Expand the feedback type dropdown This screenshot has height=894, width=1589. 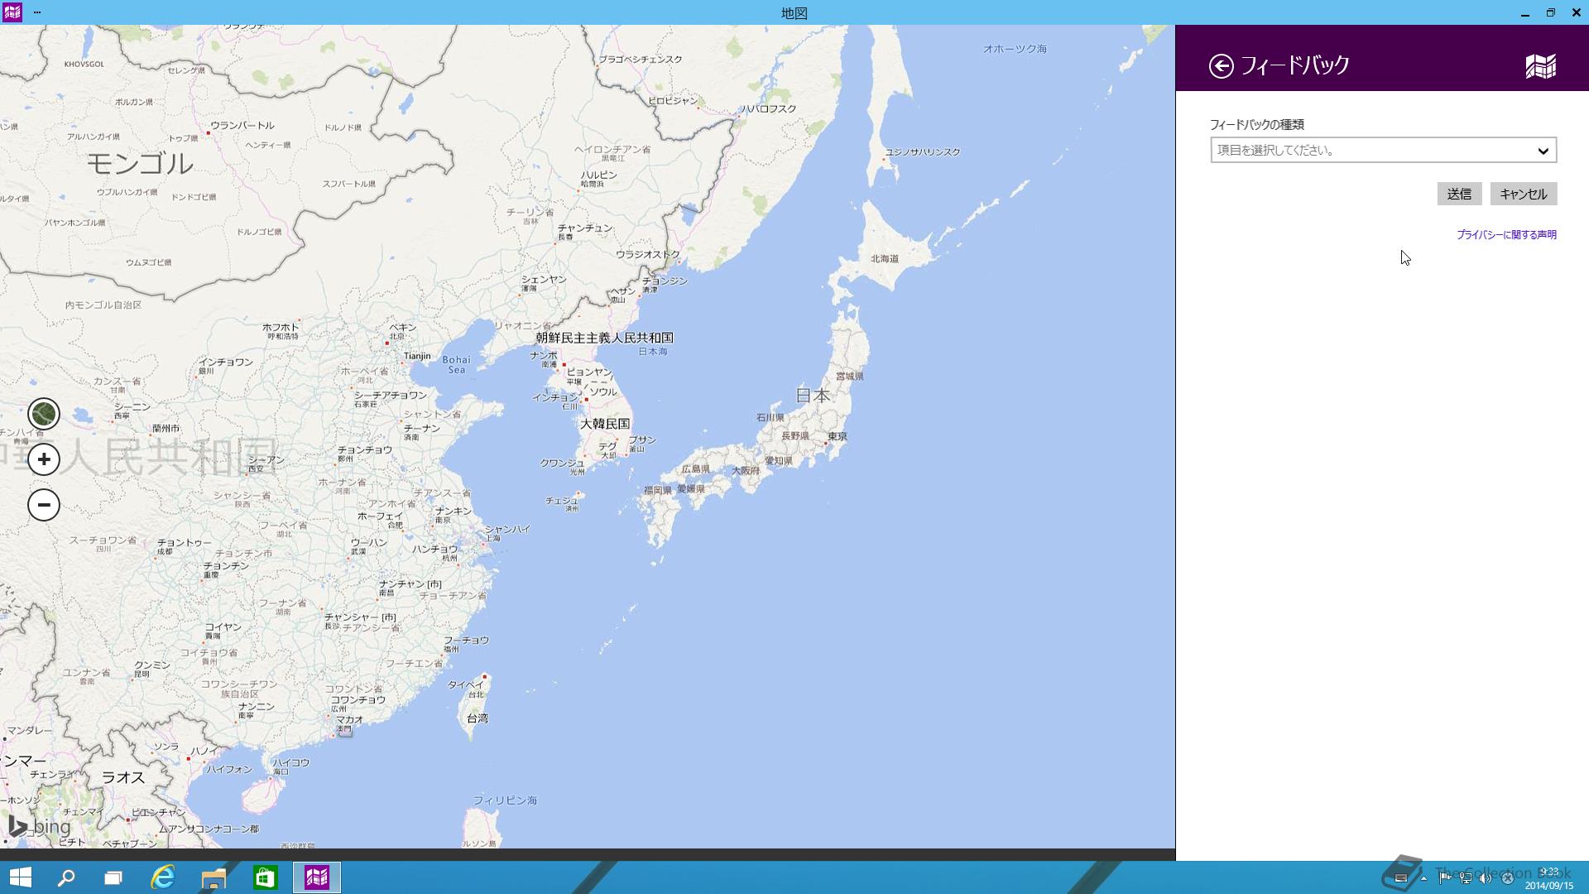[x=1383, y=150]
